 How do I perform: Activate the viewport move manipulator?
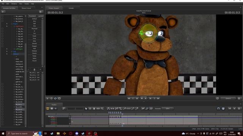[51, 98]
